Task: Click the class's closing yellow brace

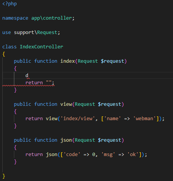Action: click(4, 176)
